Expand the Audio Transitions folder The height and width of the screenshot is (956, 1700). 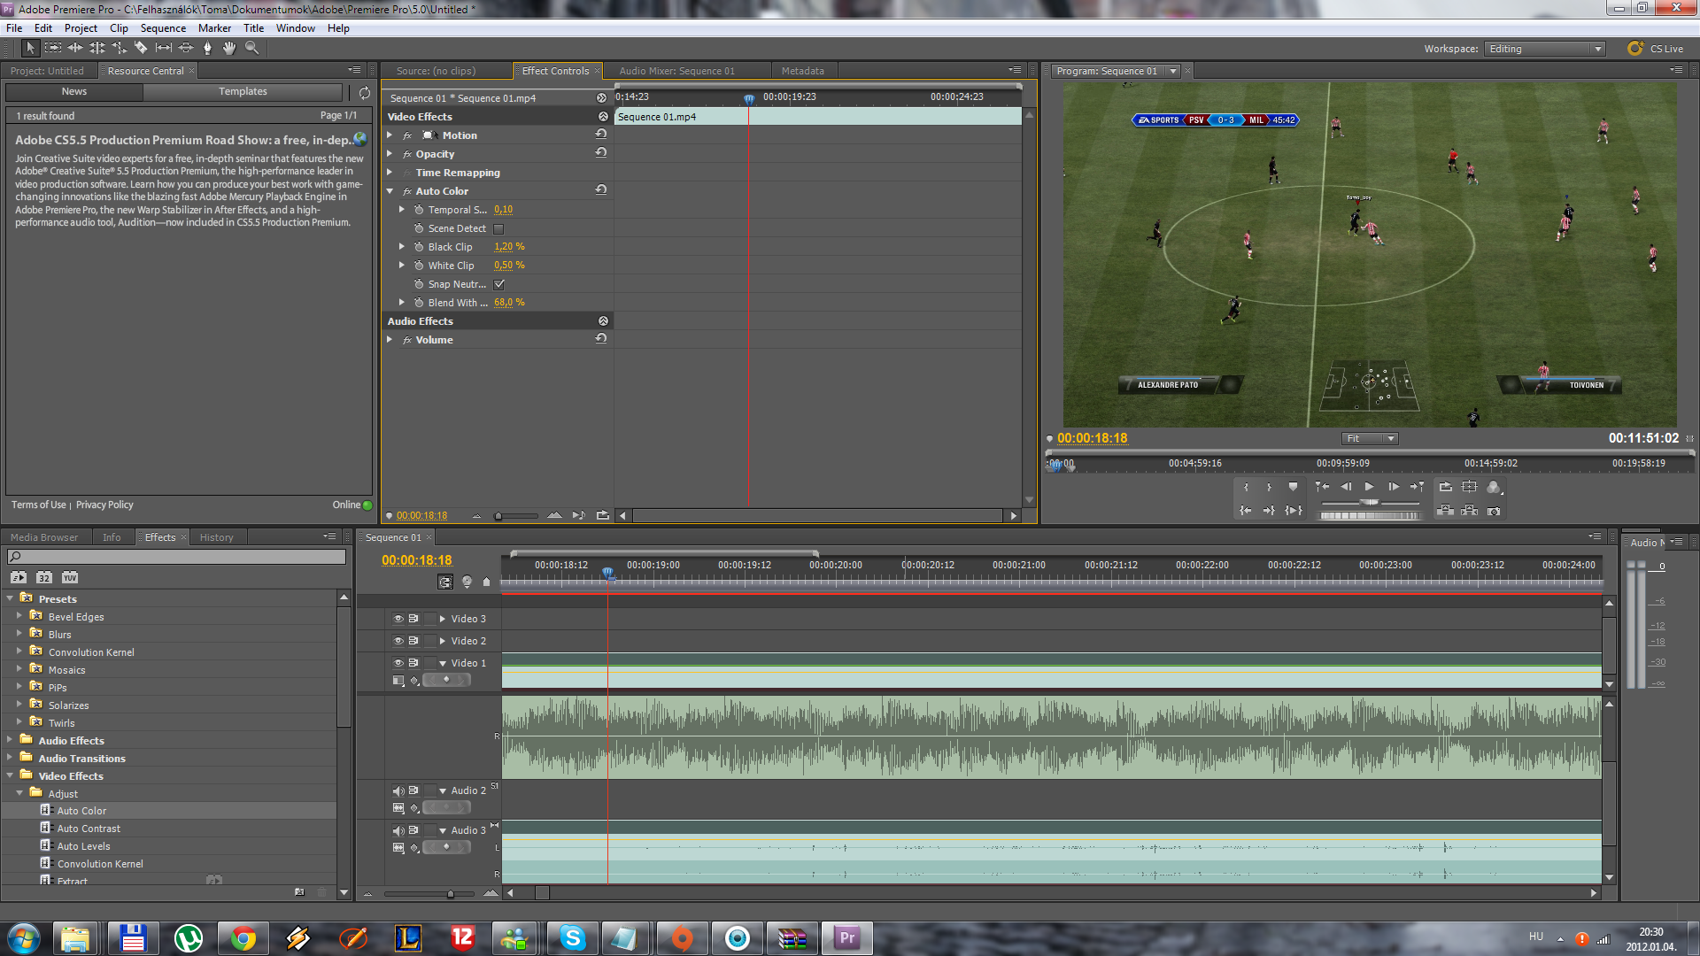[x=10, y=758]
